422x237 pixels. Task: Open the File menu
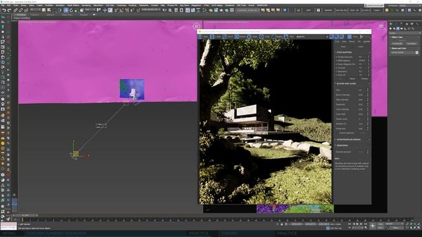[3, 5]
